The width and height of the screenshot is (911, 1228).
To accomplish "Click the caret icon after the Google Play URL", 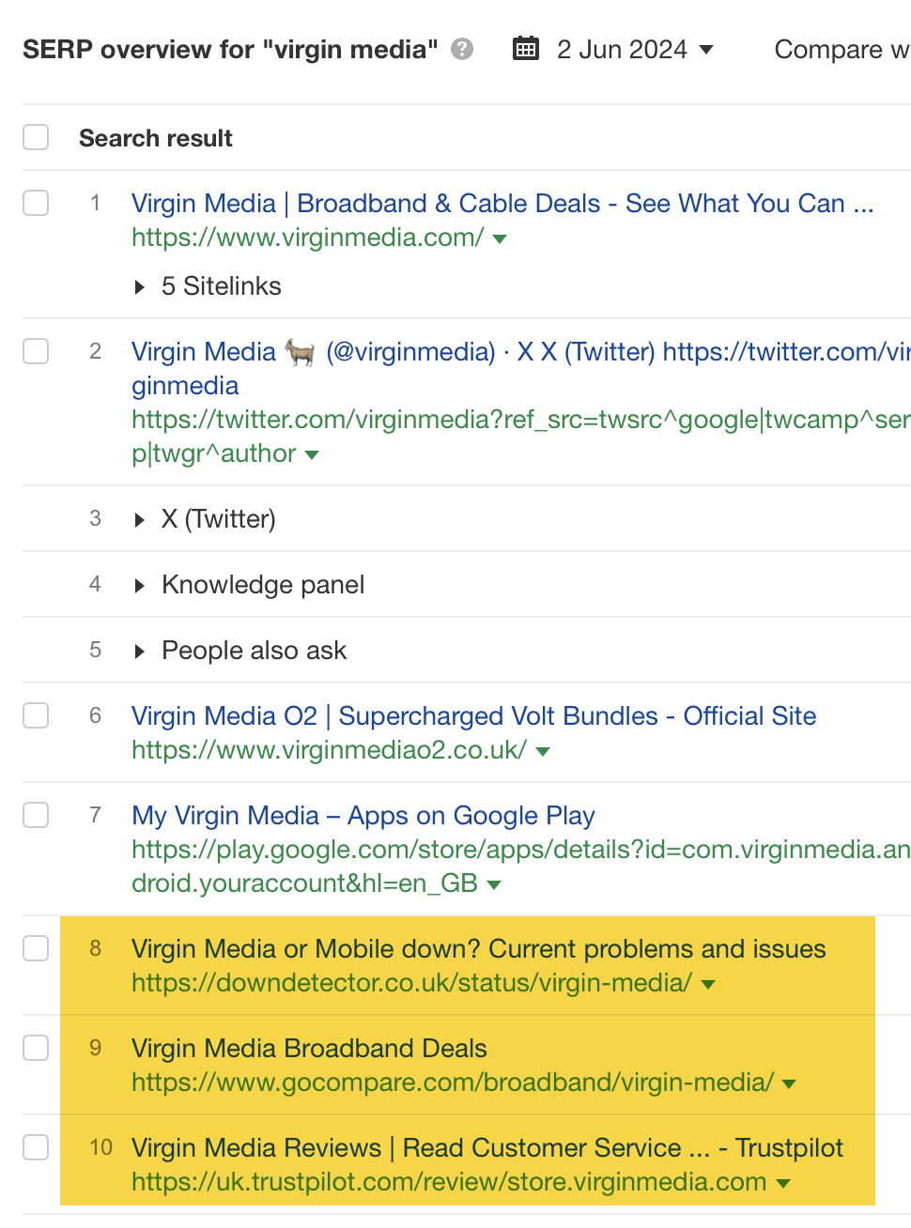I will tap(495, 884).
